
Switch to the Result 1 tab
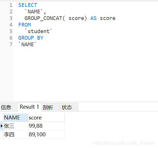point(29,107)
